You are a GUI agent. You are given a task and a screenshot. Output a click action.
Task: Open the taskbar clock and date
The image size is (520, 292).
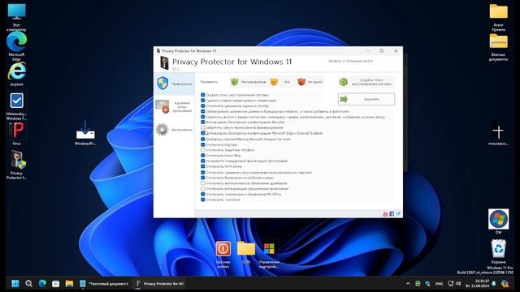point(478,283)
